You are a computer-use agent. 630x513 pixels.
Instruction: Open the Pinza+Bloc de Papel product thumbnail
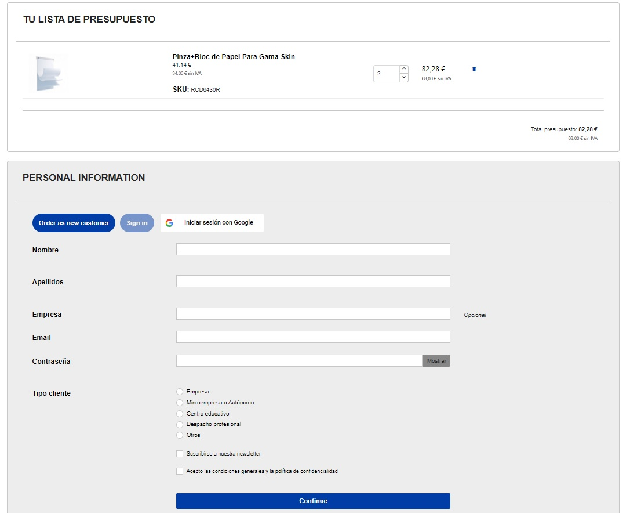(48, 74)
